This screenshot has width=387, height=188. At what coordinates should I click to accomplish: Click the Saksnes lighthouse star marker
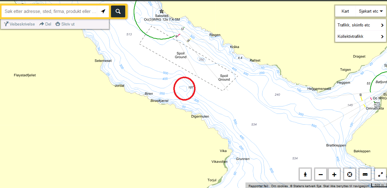161,11
